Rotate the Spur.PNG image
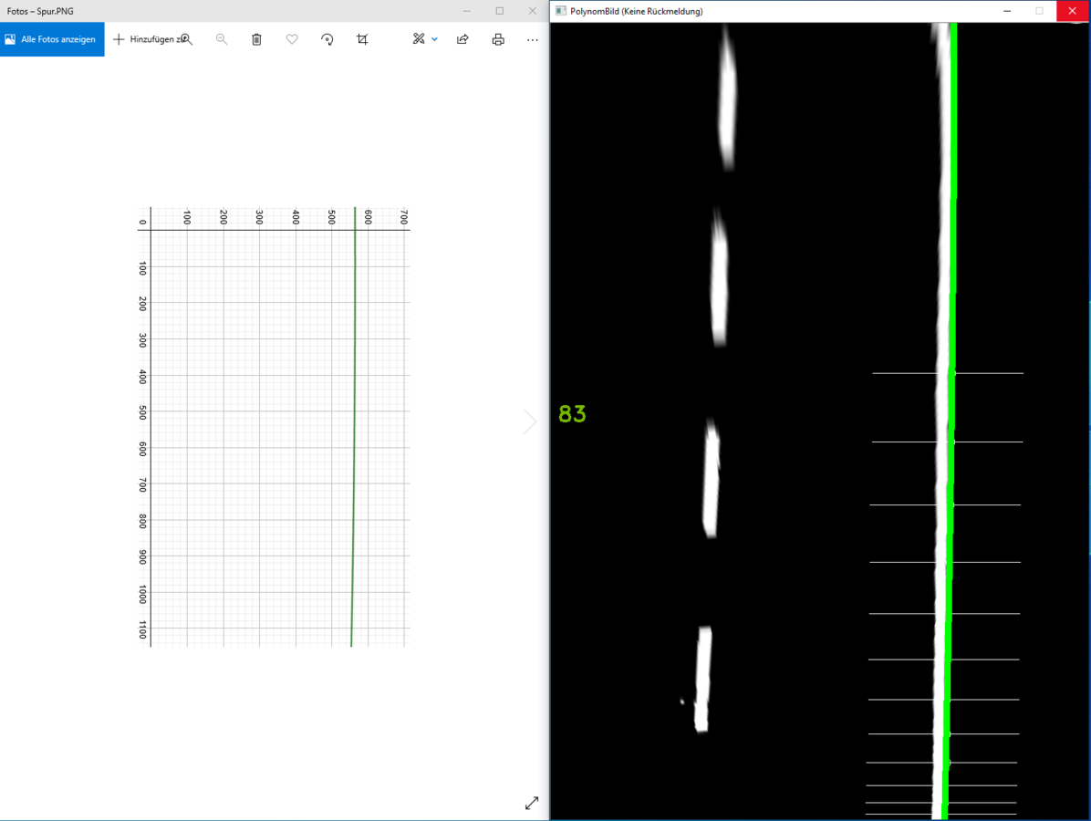 point(327,39)
